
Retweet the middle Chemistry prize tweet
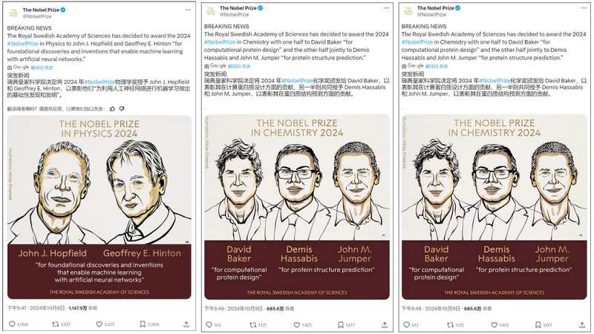pyautogui.click(x=253, y=325)
